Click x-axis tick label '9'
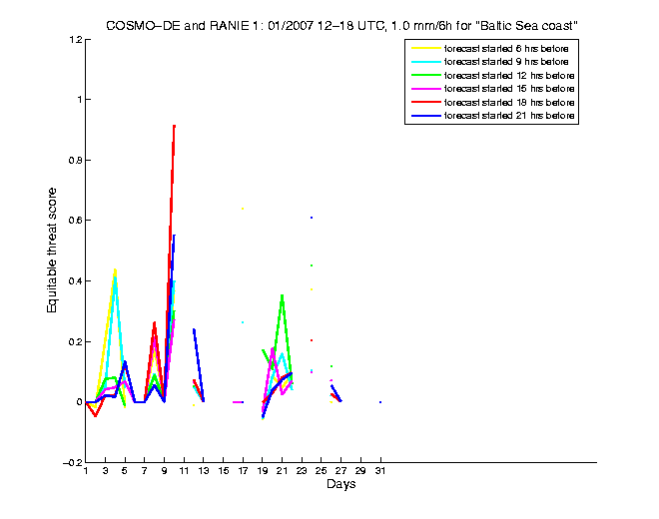Image resolution: width=659 pixels, height=519 pixels. 164,471
